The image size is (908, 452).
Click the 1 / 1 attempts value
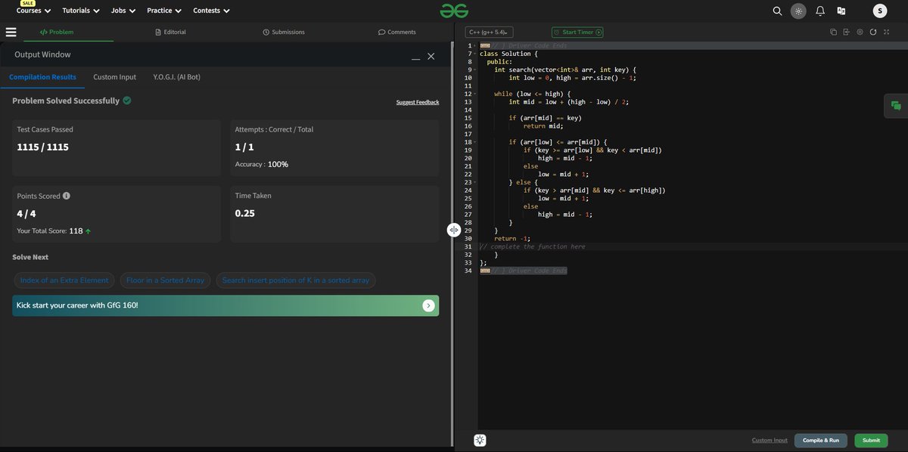(244, 147)
